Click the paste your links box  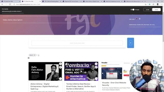[77, 43]
